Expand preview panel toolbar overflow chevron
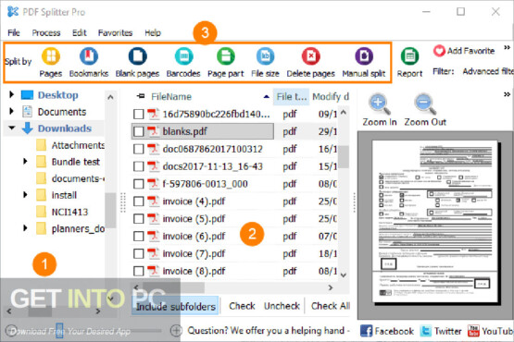This screenshot has width=514, height=342. pyautogui.click(x=507, y=95)
